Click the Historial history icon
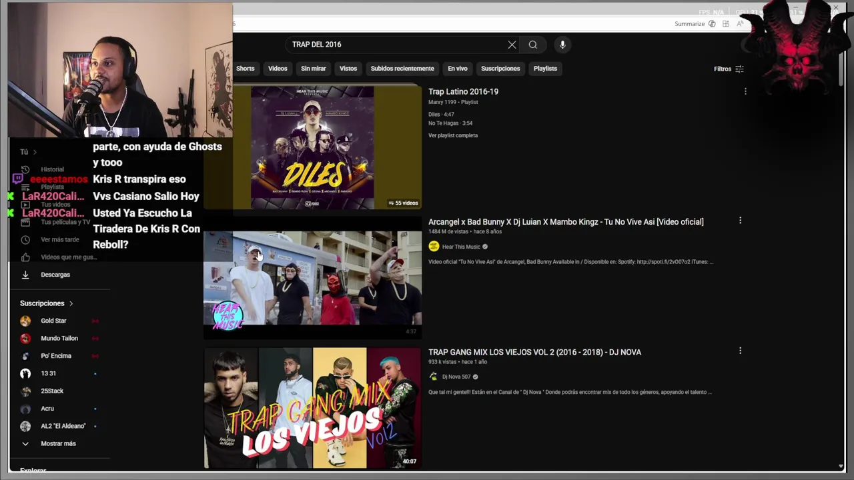This screenshot has height=480, width=854. pyautogui.click(x=25, y=169)
